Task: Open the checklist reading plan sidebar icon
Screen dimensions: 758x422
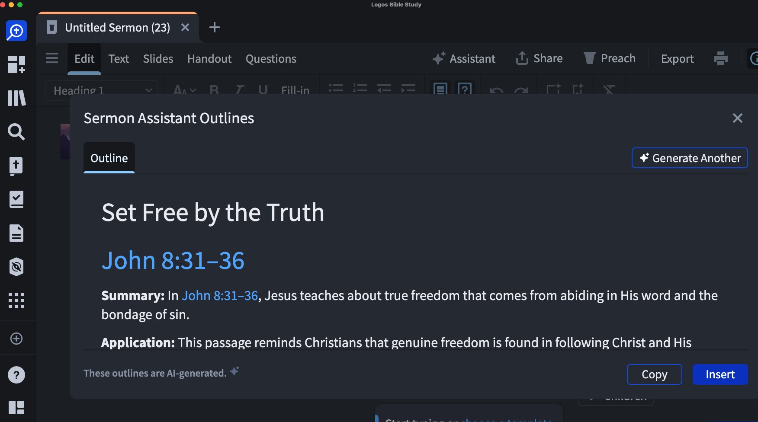Action: tap(16, 199)
